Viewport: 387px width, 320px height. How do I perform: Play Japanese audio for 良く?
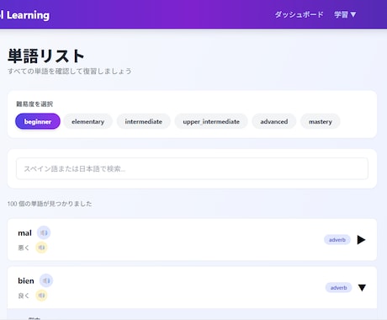(x=41, y=296)
